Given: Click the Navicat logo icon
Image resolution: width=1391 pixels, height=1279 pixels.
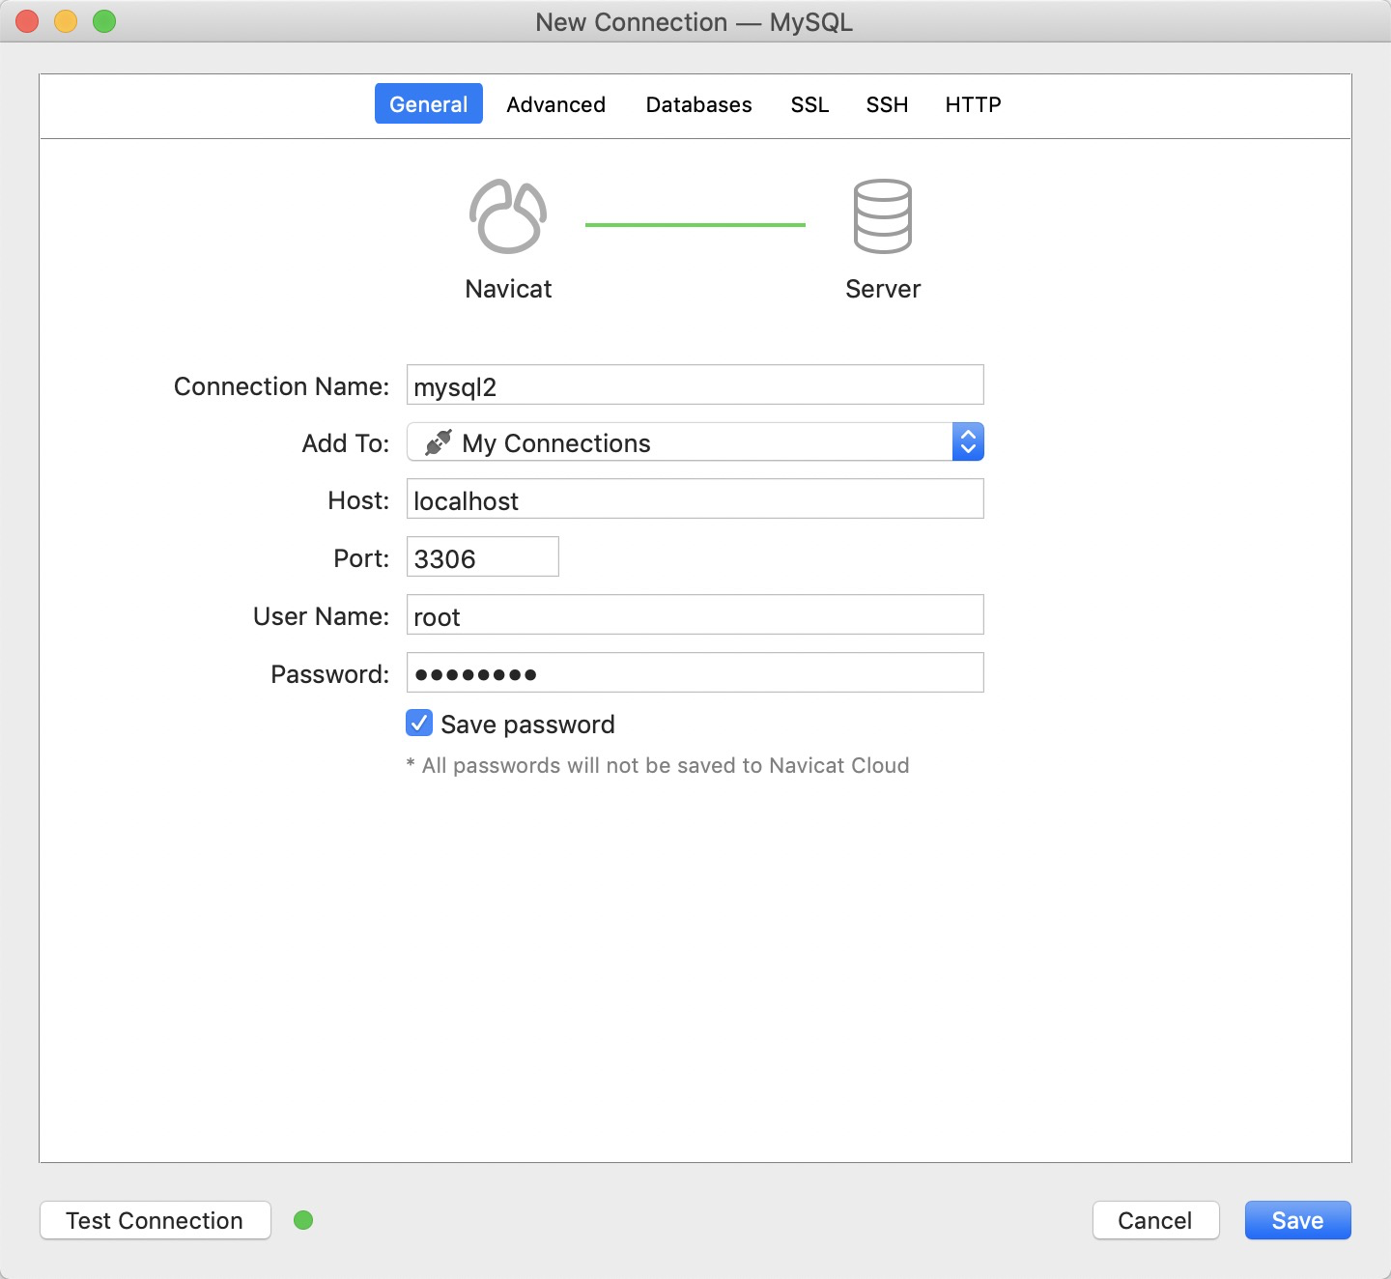Looking at the screenshot, I should [x=508, y=216].
